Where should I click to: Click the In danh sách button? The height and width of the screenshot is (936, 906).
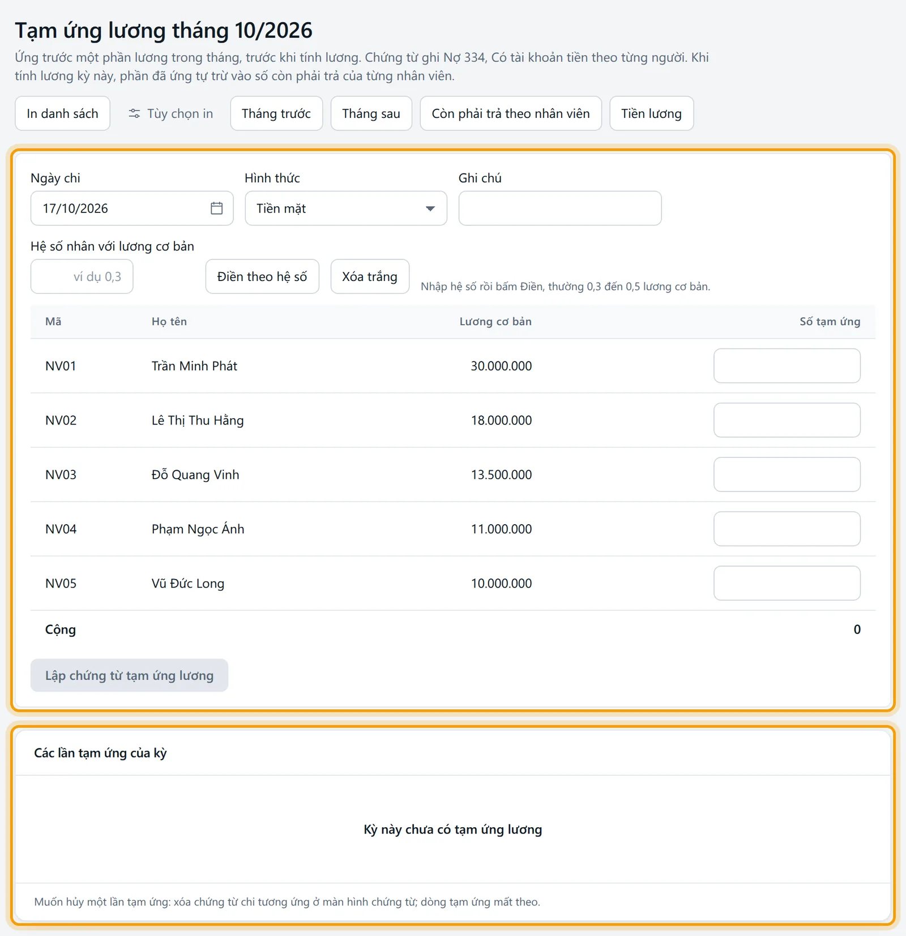coord(62,113)
